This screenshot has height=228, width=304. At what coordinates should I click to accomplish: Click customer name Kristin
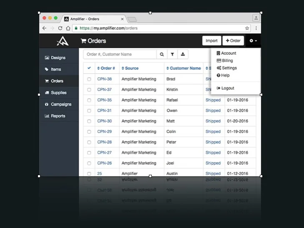(172, 89)
